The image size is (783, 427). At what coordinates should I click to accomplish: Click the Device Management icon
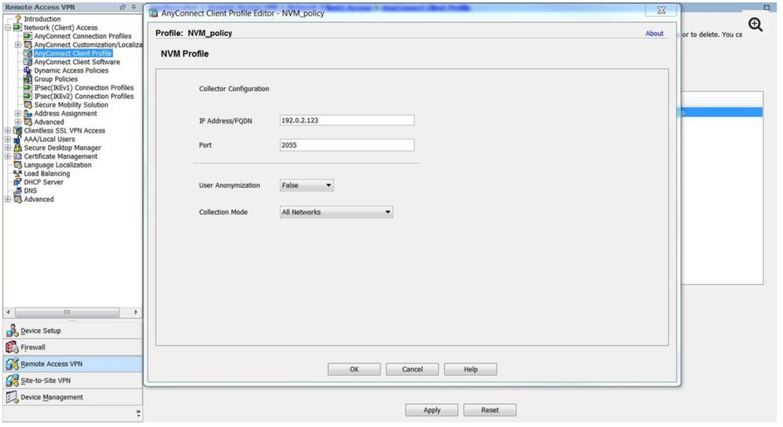coord(13,397)
